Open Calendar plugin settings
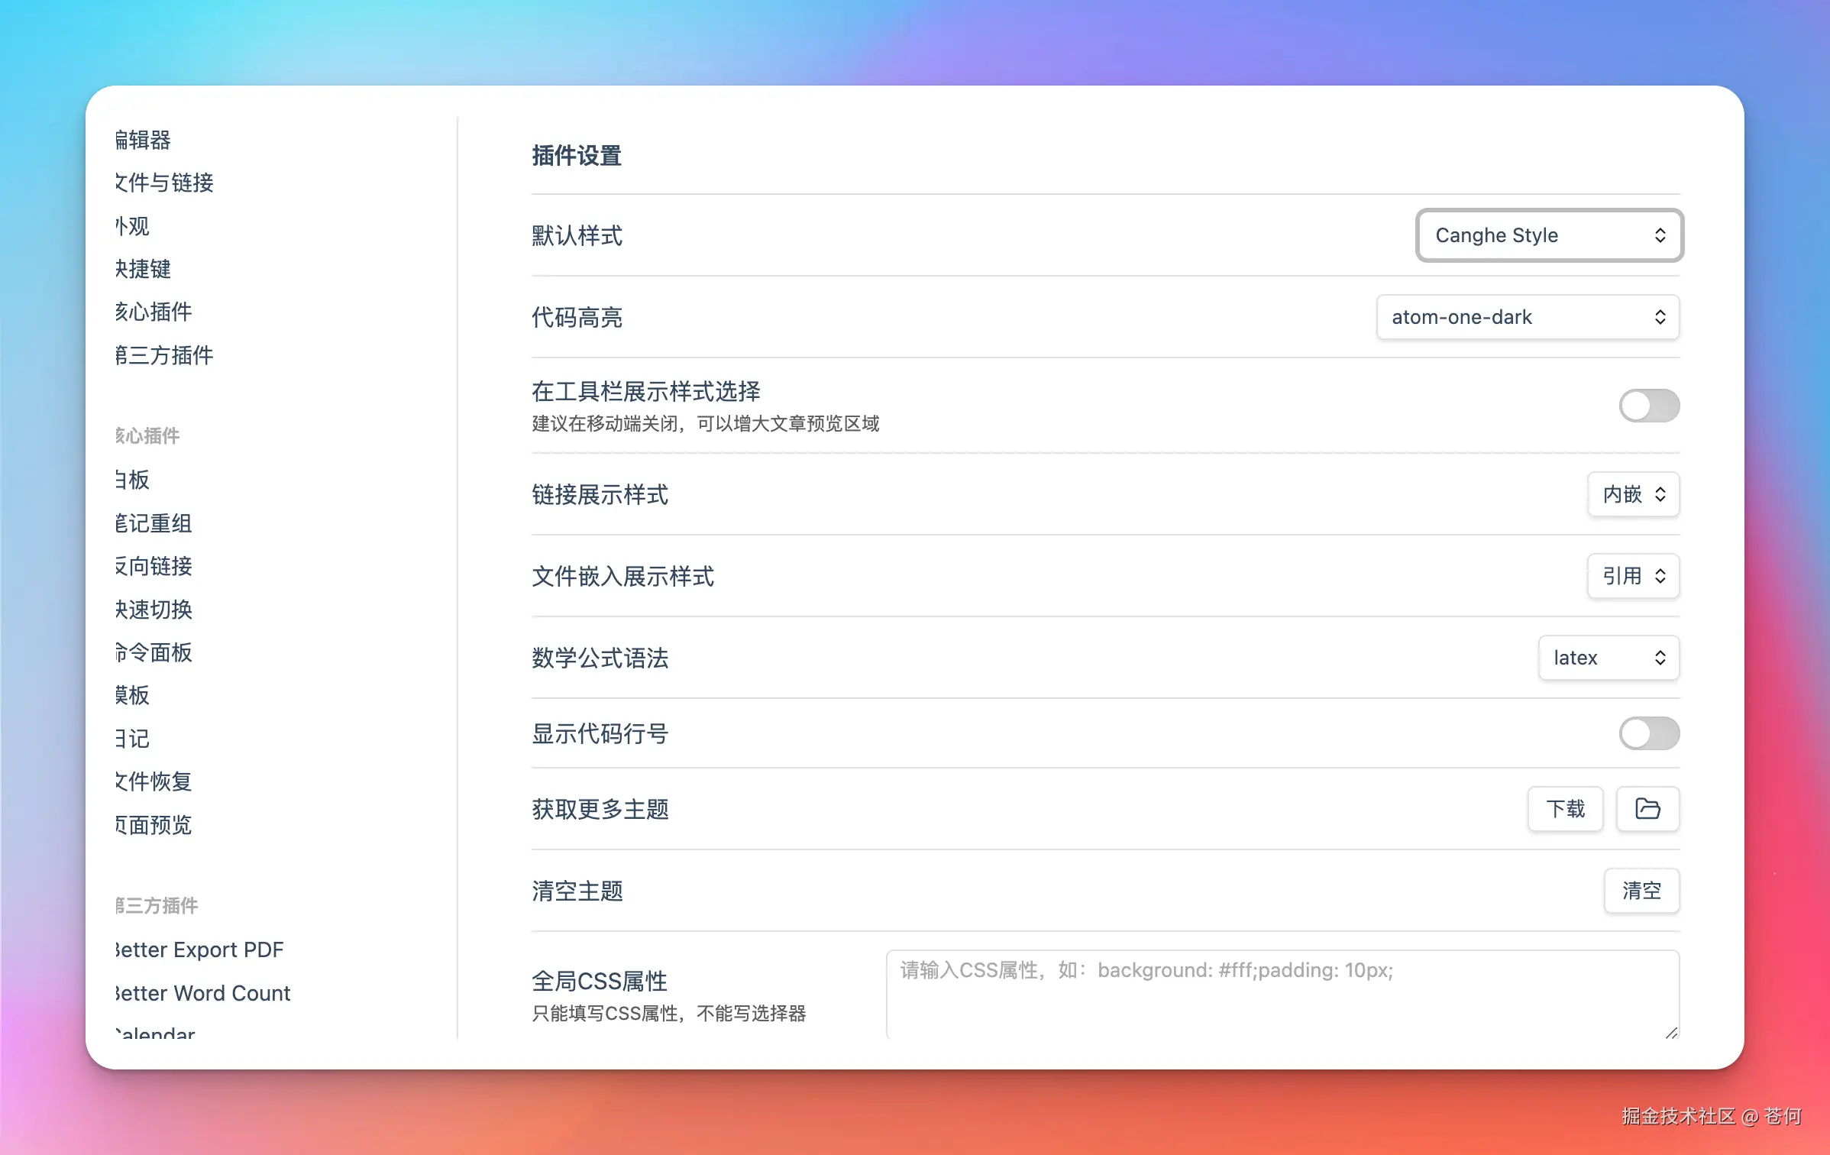This screenshot has height=1155, width=1830. coord(153,1033)
